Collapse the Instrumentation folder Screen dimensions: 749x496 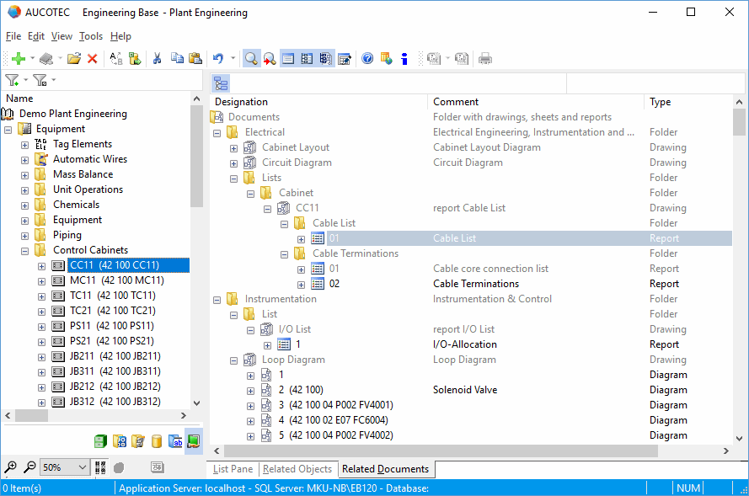pos(217,299)
